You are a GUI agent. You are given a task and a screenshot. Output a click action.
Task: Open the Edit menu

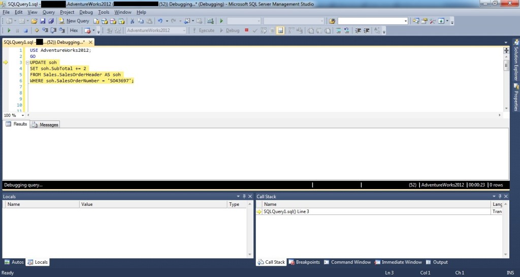pyautogui.click(x=19, y=12)
